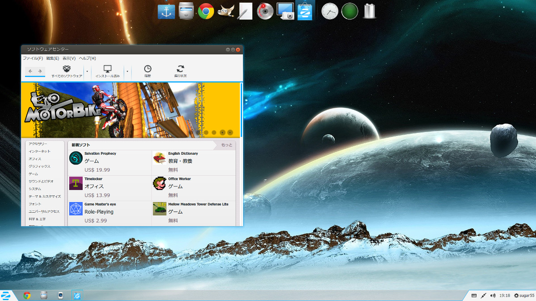Go forward in Software Center
This screenshot has width=536, height=301.
pos(40,71)
